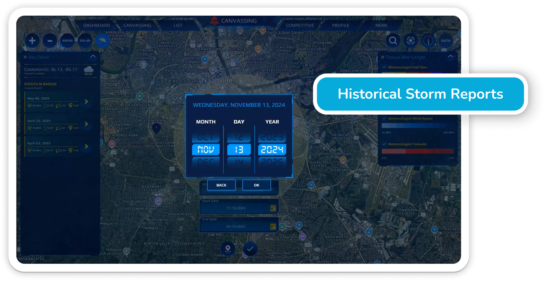Screen dimensions: 547x281
Task: Pick OCT in the month wheel
Action: click(206, 137)
